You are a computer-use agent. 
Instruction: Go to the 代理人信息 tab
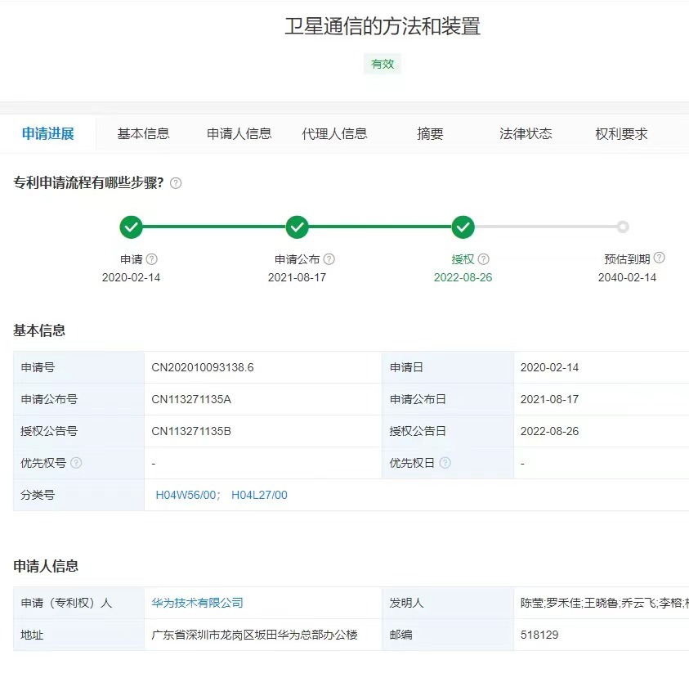pos(334,134)
